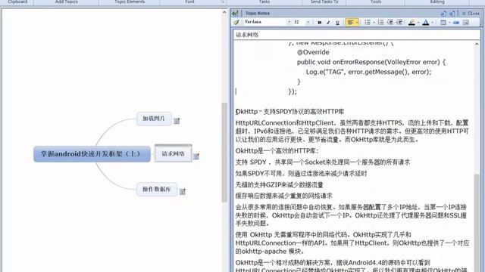Open font color dropdown arrow
The width and height of the screenshot is (485, 272).
click(432, 22)
